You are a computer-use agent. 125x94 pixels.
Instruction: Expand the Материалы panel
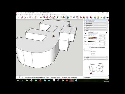(96, 23)
